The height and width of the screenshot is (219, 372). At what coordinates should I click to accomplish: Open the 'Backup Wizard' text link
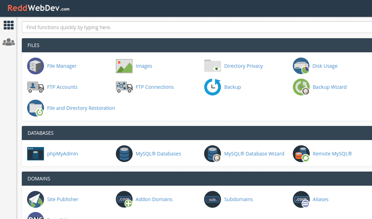point(329,87)
